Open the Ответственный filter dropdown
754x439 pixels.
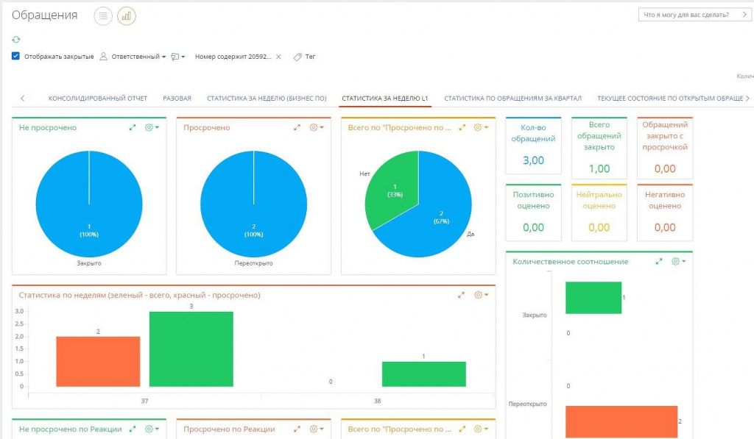click(x=133, y=57)
